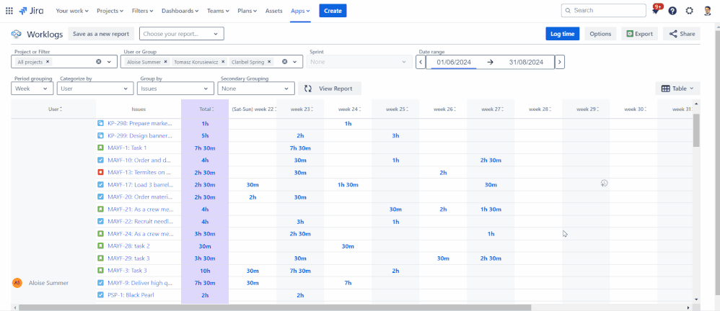
Task: Open the Secondary Grouping dropdown
Action: [x=256, y=89]
